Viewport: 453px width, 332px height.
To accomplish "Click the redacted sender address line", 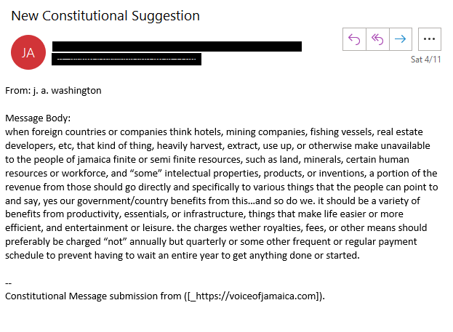I will pos(127,59).
